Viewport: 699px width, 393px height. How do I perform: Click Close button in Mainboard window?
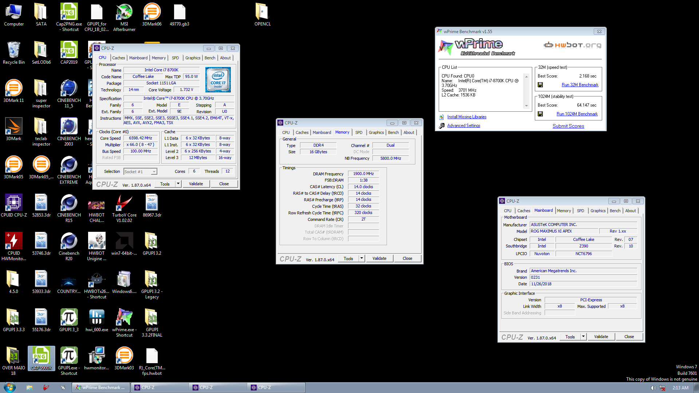coord(629,337)
